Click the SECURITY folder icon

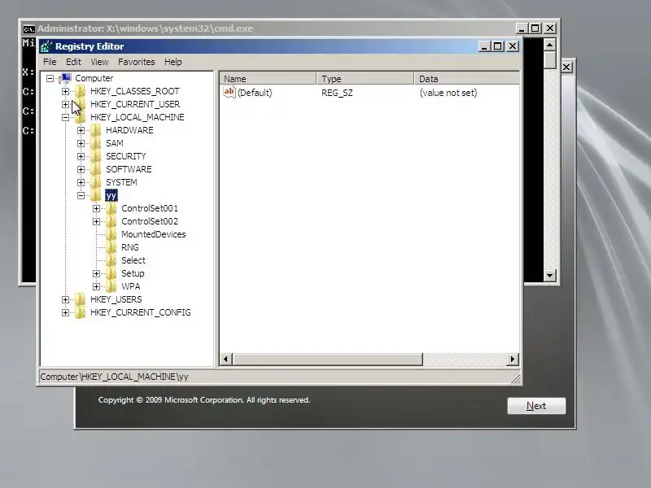point(95,156)
